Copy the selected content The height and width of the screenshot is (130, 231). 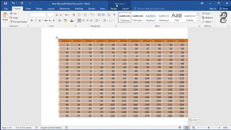coord(14,18)
